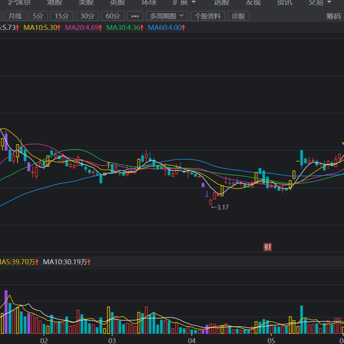Select the 15分 chart period

pos(62,16)
